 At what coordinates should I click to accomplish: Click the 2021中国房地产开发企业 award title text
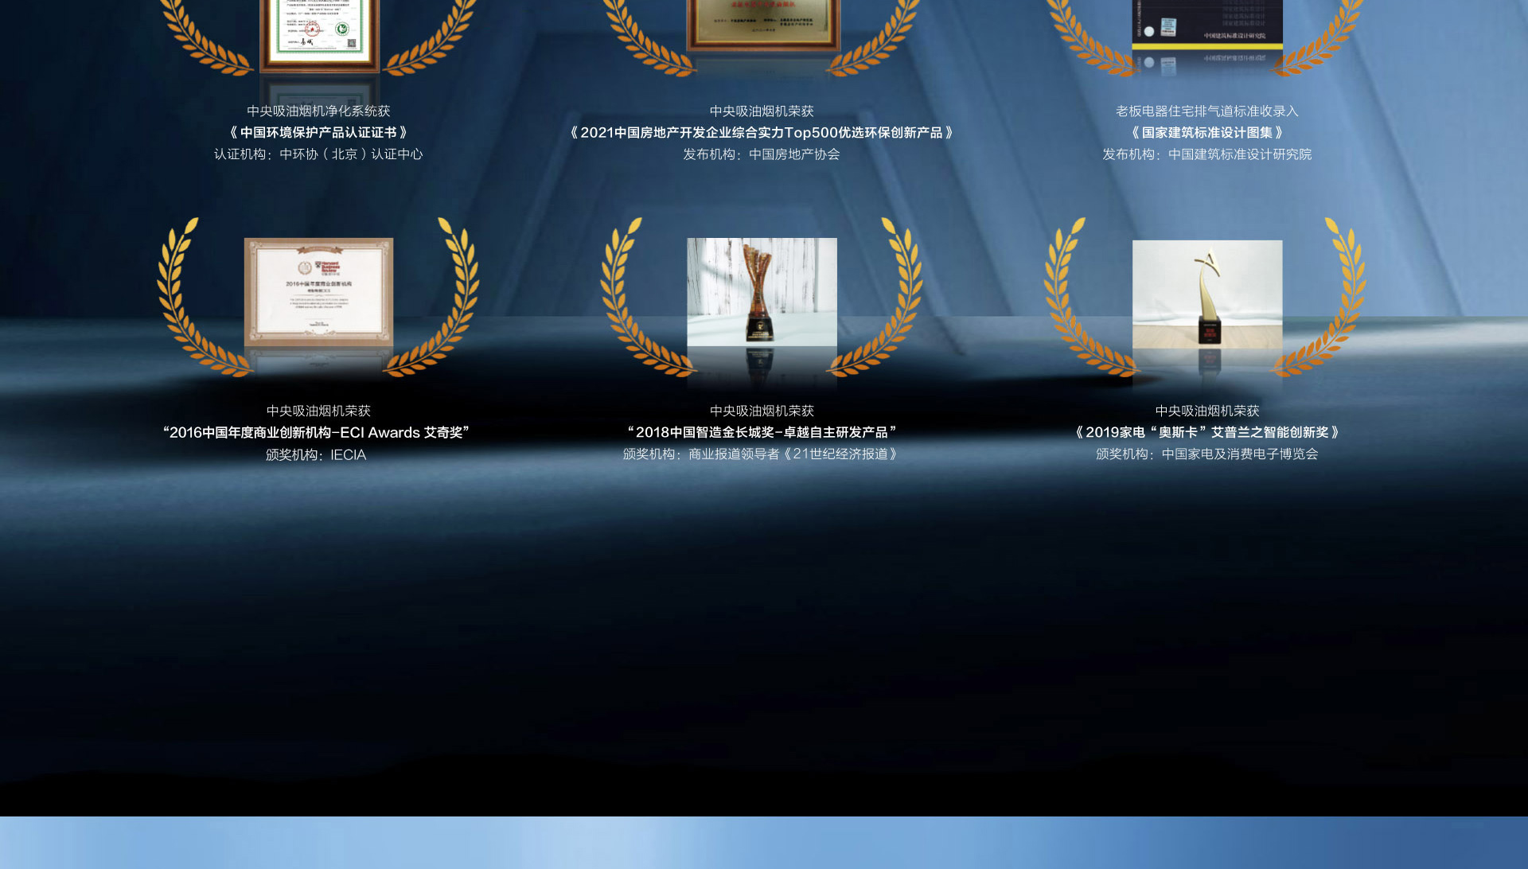pyautogui.click(x=762, y=133)
